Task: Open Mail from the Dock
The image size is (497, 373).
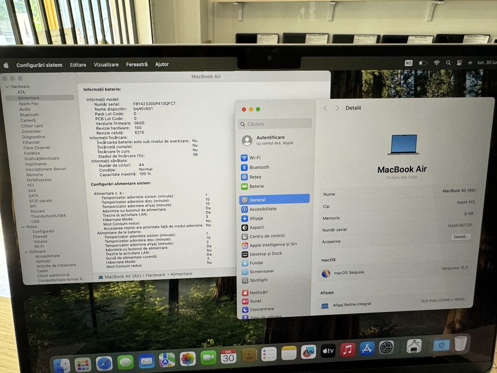Action: 146,361
